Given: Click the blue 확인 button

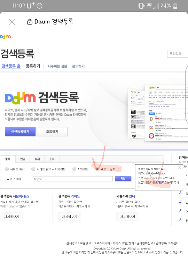Looking at the screenshot, I should click(123, 179).
